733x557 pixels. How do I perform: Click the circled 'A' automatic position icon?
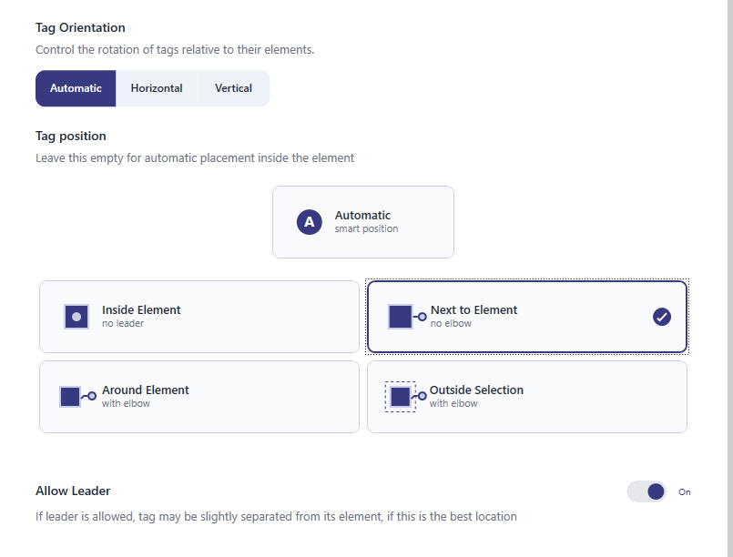tap(310, 222)
